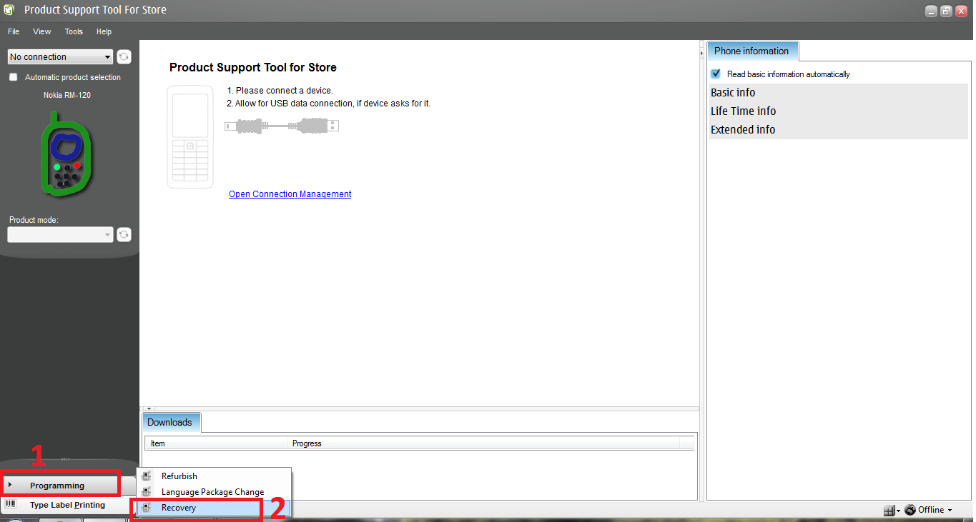Open the Product mode dropdown

(61, 234)
